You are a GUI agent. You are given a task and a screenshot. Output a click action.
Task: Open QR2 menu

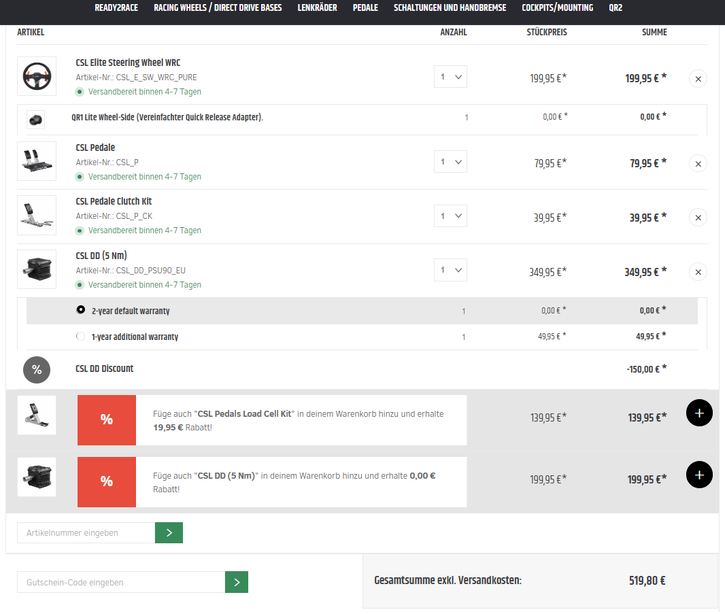tap(616, 8)
